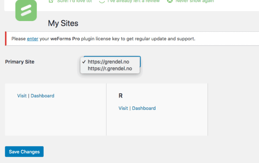Click the "Never show again" text link

[195, 1]
